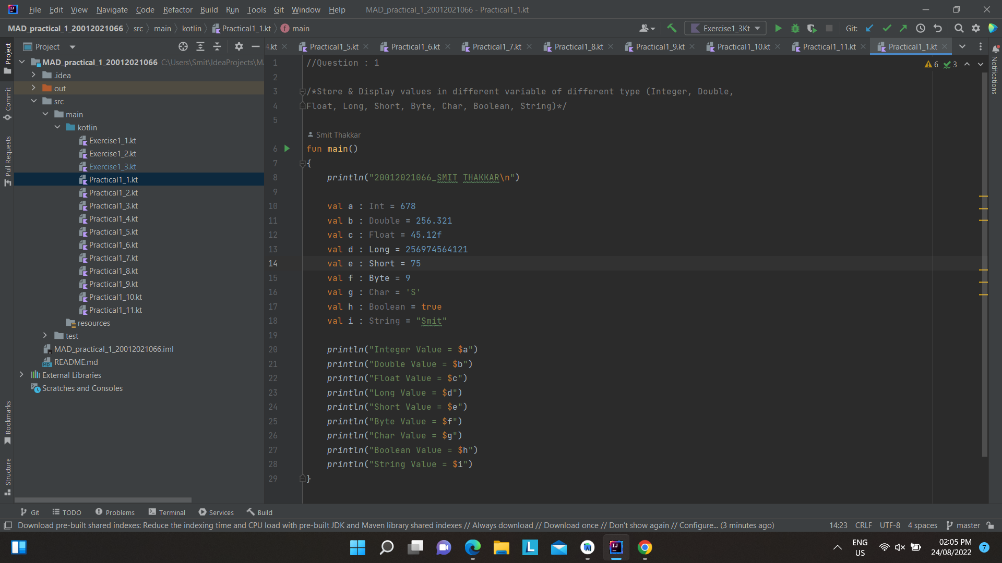Open IDE settings gear in toolbar
The width and height of the screenshot is (1002, 563).
point(976,29)
